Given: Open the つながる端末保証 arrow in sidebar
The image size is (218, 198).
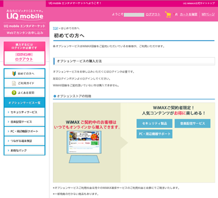Looking at the screenshot, I should (8, 141).
